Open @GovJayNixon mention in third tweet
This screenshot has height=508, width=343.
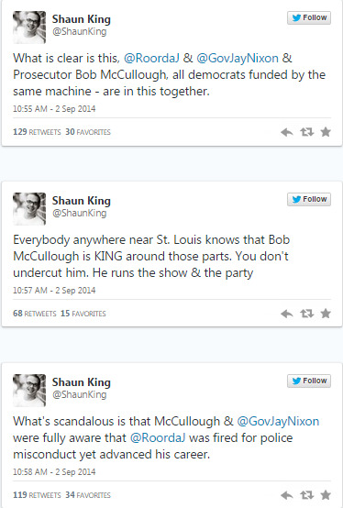click(278, 421)
